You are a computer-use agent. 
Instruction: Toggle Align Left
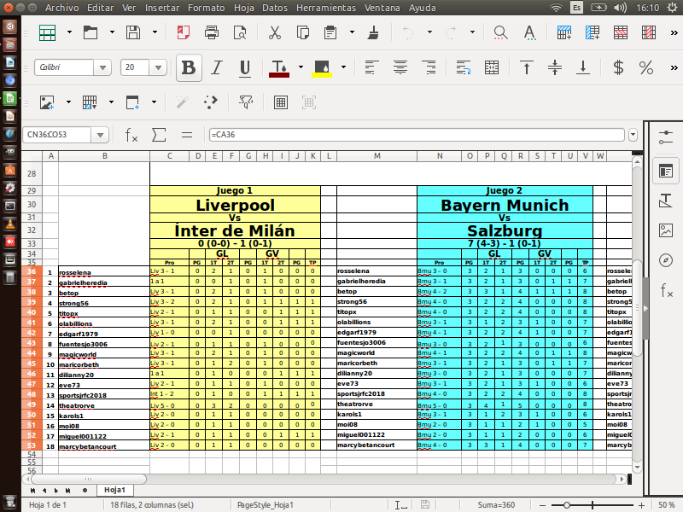pos(371,67)
